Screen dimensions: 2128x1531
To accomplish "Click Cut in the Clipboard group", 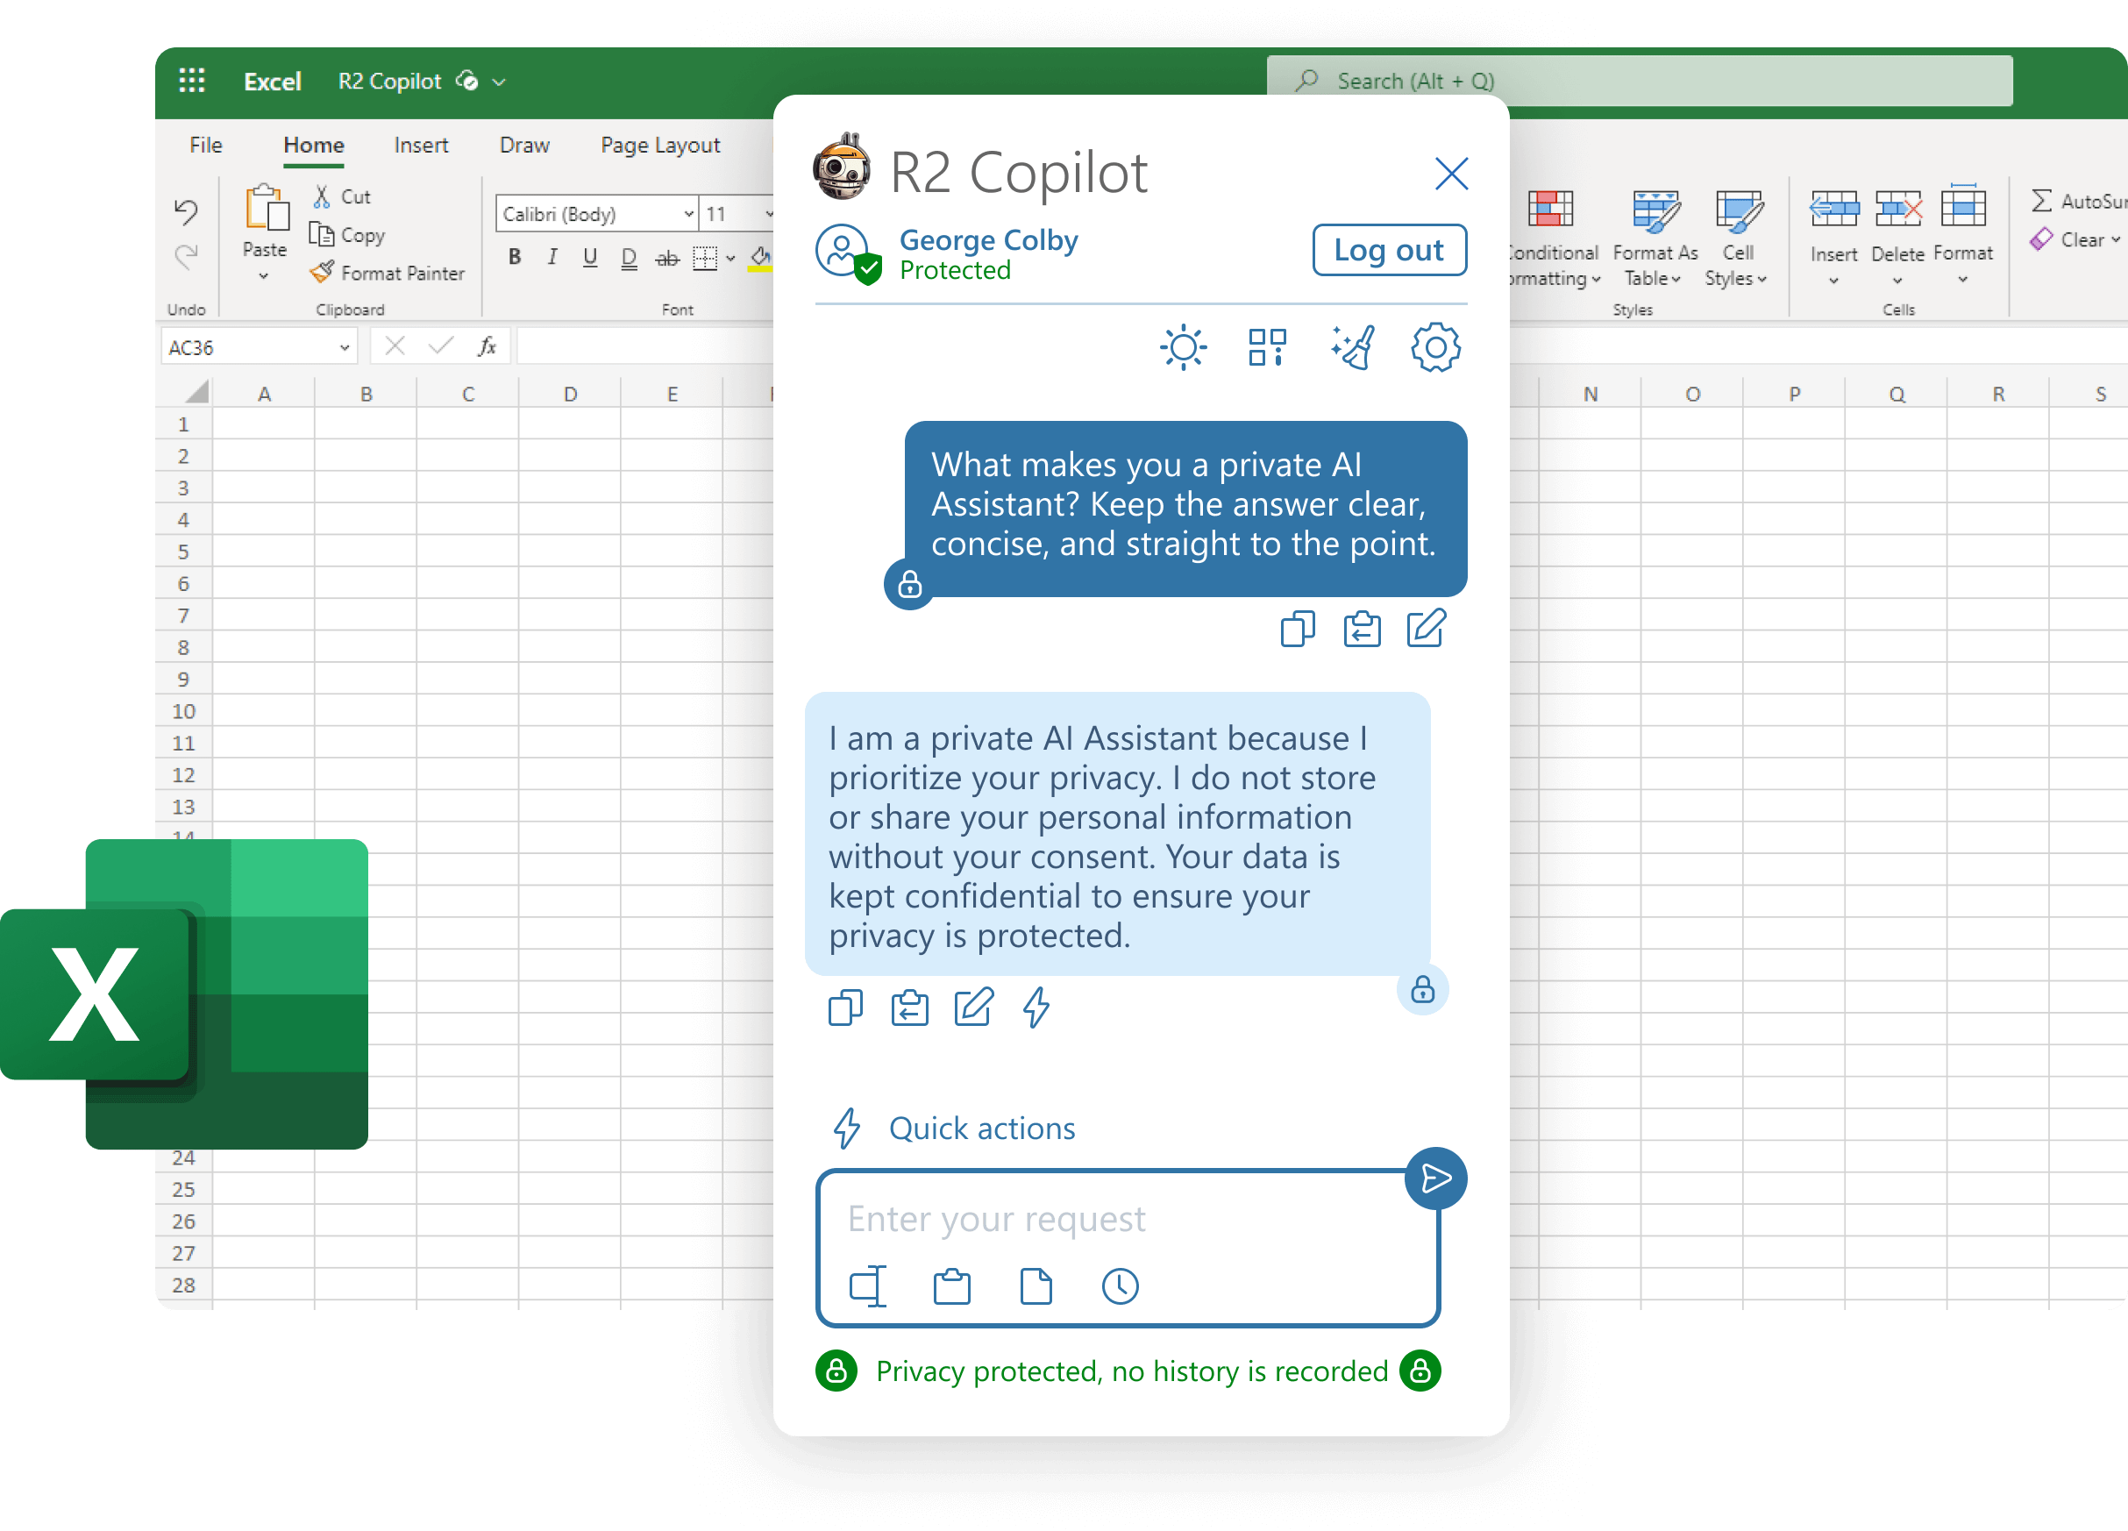I will pos(343,196).
